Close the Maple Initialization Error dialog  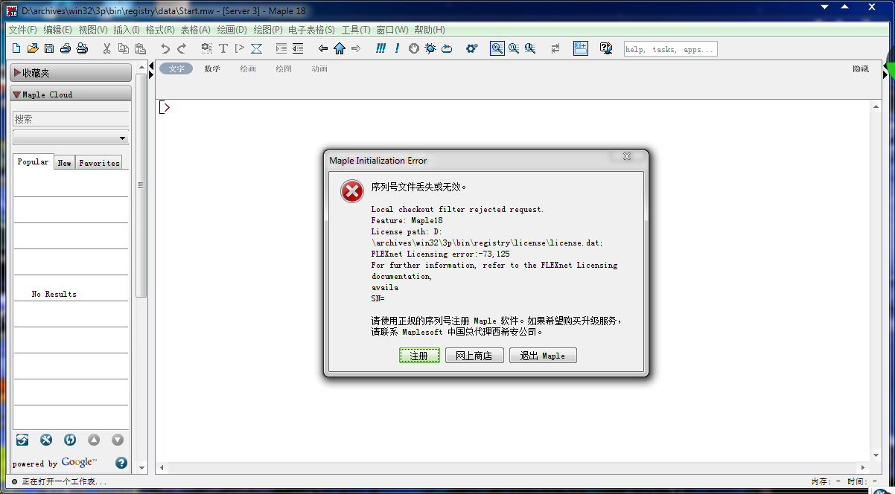[x=627, y=156]
